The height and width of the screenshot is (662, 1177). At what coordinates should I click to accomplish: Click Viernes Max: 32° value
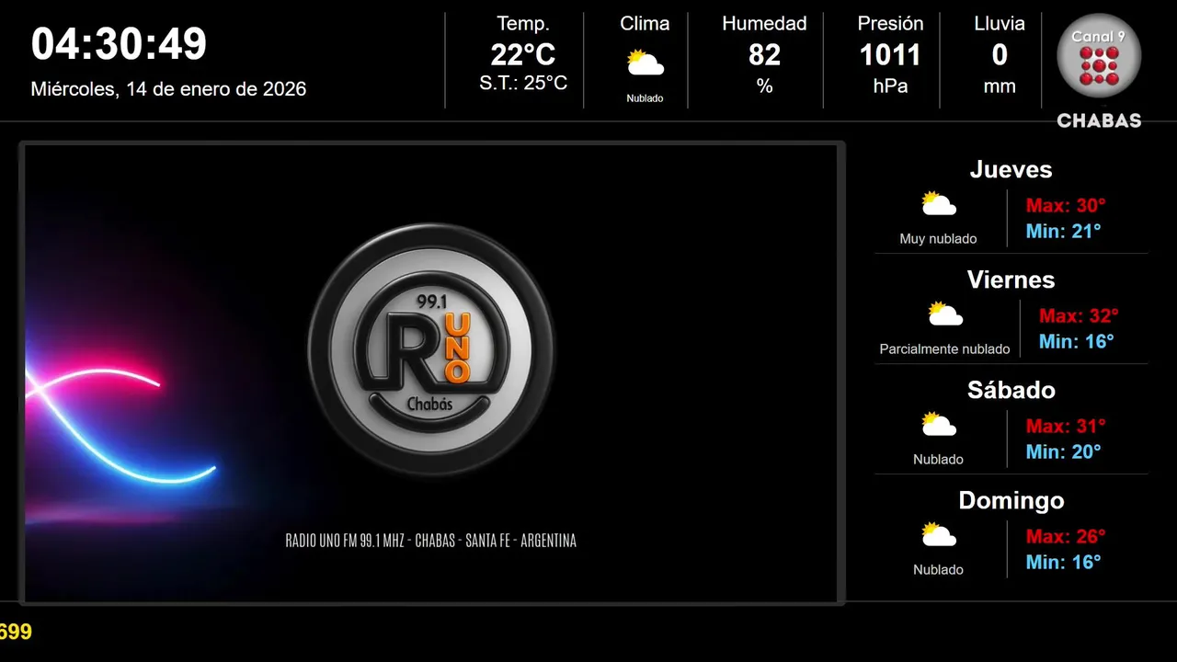pos(1079,315)
